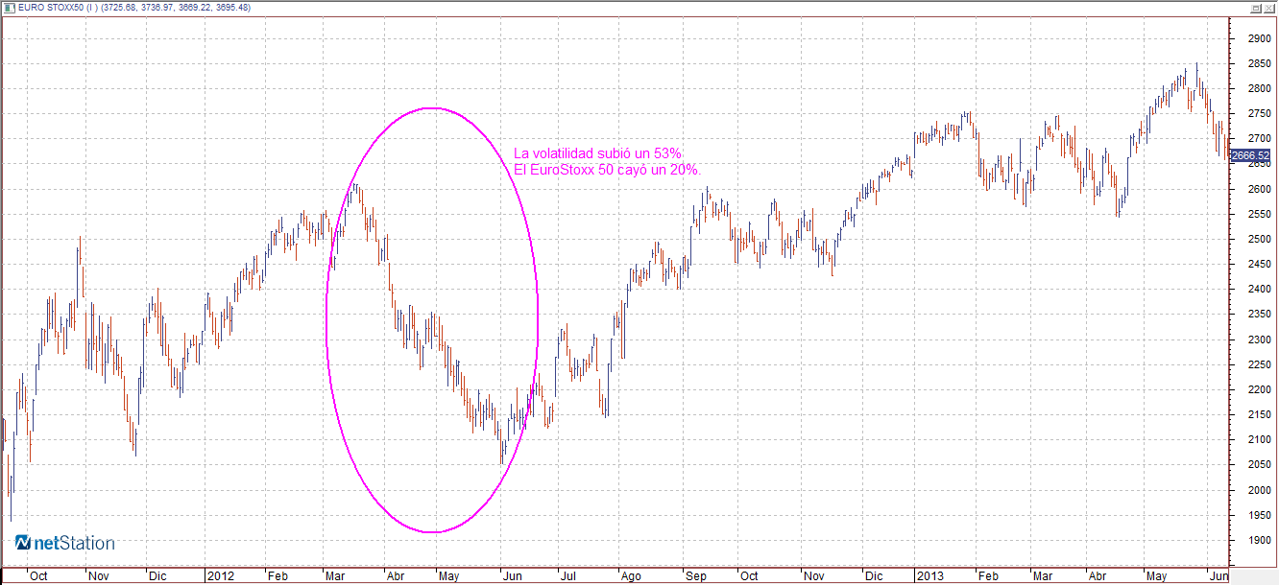Click the 2250 price axis label

(x=1258, y=364)
